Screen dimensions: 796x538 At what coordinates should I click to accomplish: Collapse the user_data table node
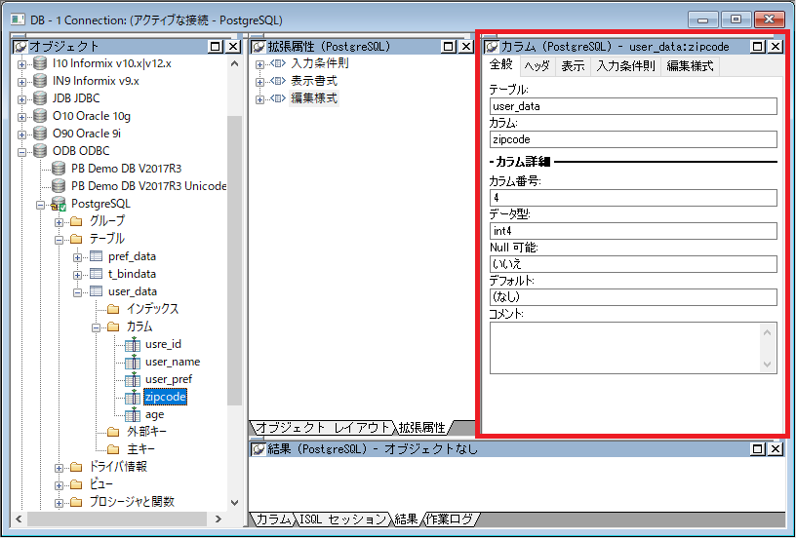78,291
